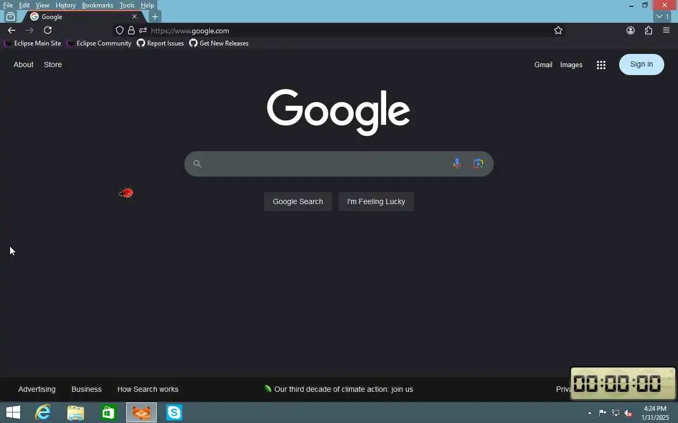
Task: Click the Store link
Action: pos(53,65)
